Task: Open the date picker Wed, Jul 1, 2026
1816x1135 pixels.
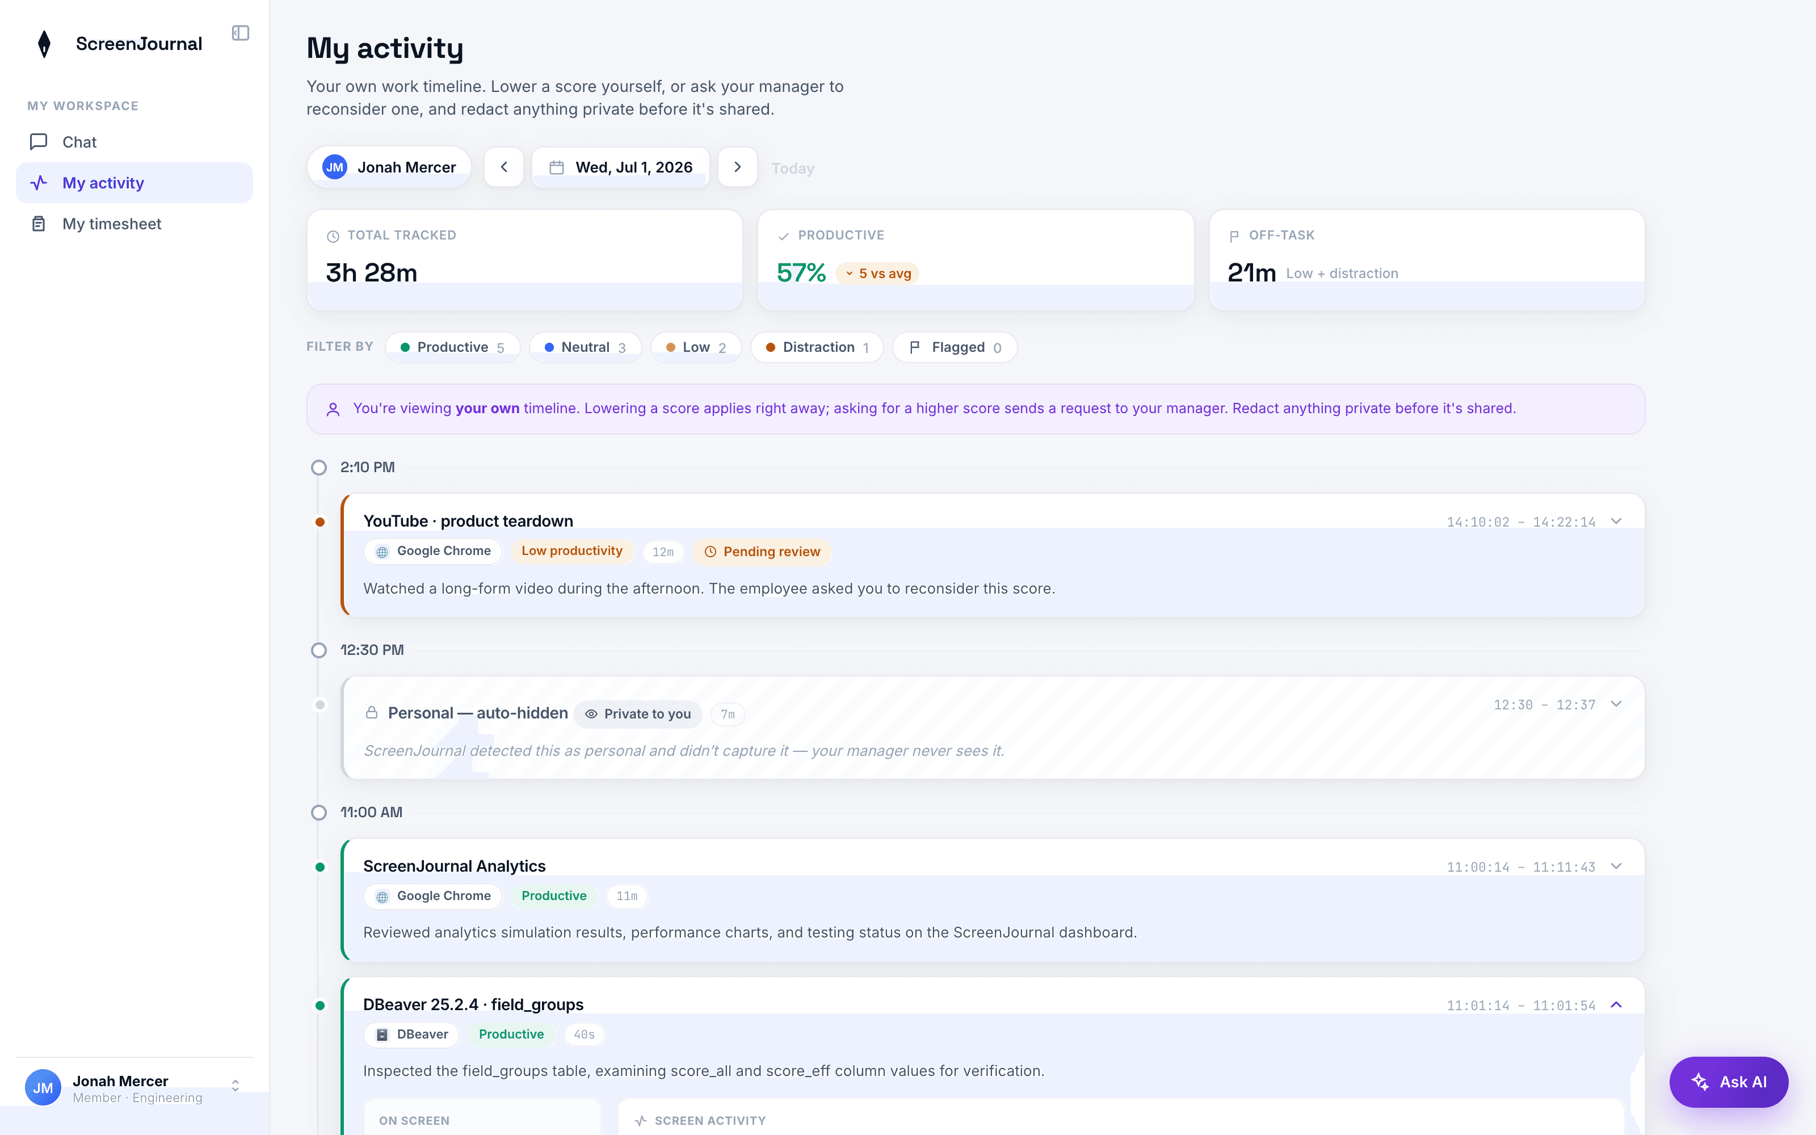Action: (621, 167)
